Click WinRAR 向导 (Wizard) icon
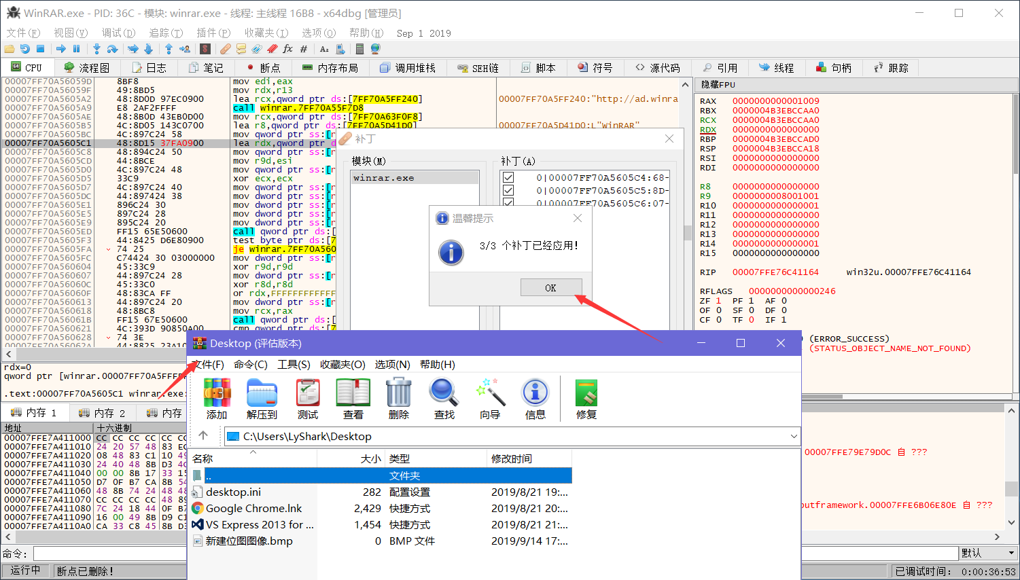 pos(490,399)
